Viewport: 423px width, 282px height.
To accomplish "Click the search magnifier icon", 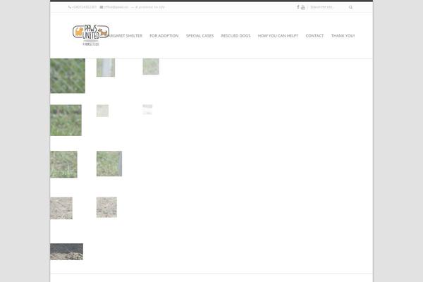I will (x=350, y=7).
